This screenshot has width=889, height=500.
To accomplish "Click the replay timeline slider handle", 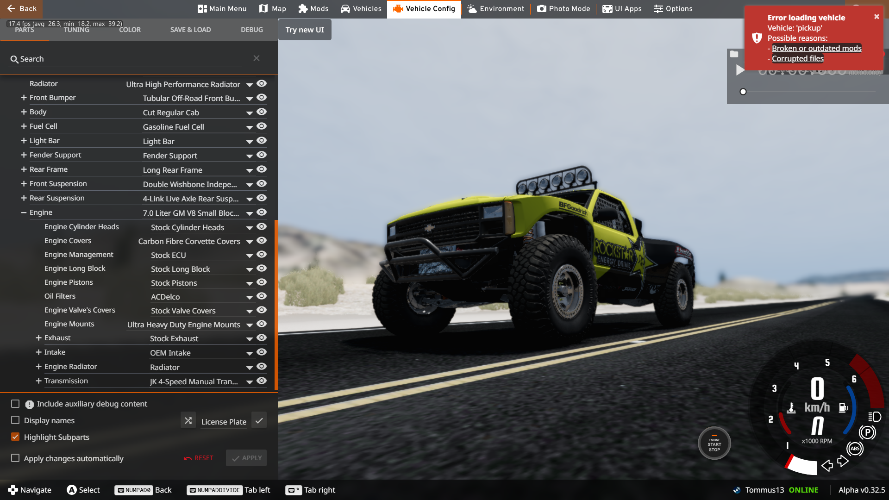I will (x=743, y=92).
